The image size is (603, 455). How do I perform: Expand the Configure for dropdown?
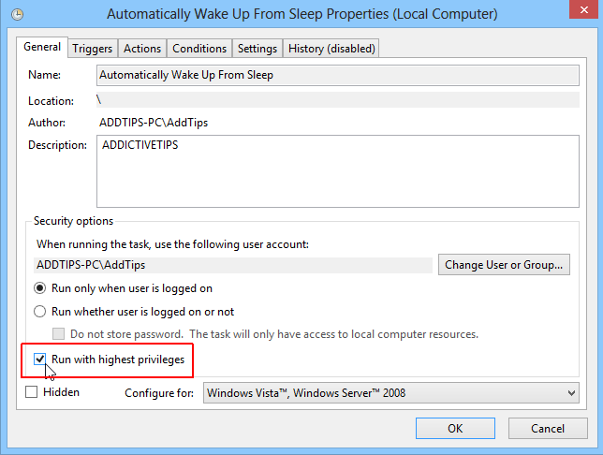[390, 393]
